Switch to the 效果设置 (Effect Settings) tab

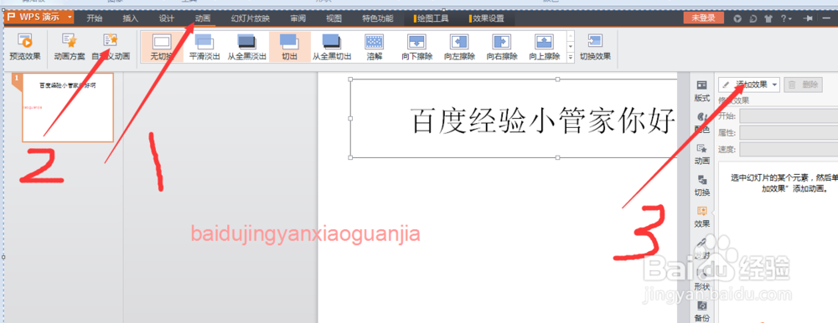(x=487, y=18)
